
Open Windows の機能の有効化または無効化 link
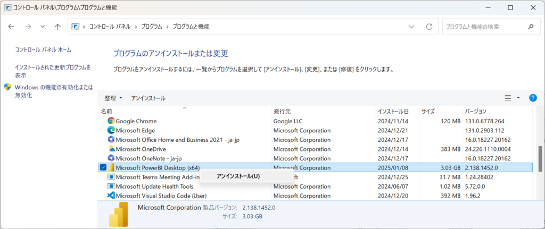[54, 91]
